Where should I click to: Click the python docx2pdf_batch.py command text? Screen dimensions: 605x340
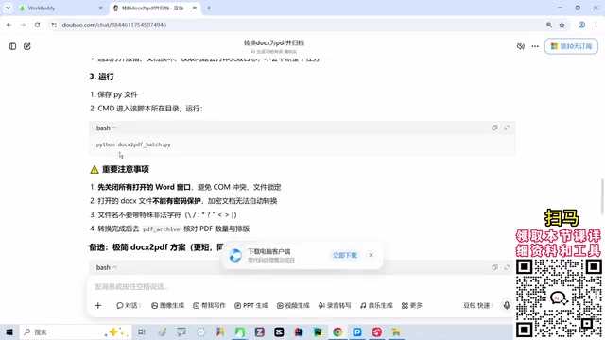pyautogui.click(x=133, y=144)
